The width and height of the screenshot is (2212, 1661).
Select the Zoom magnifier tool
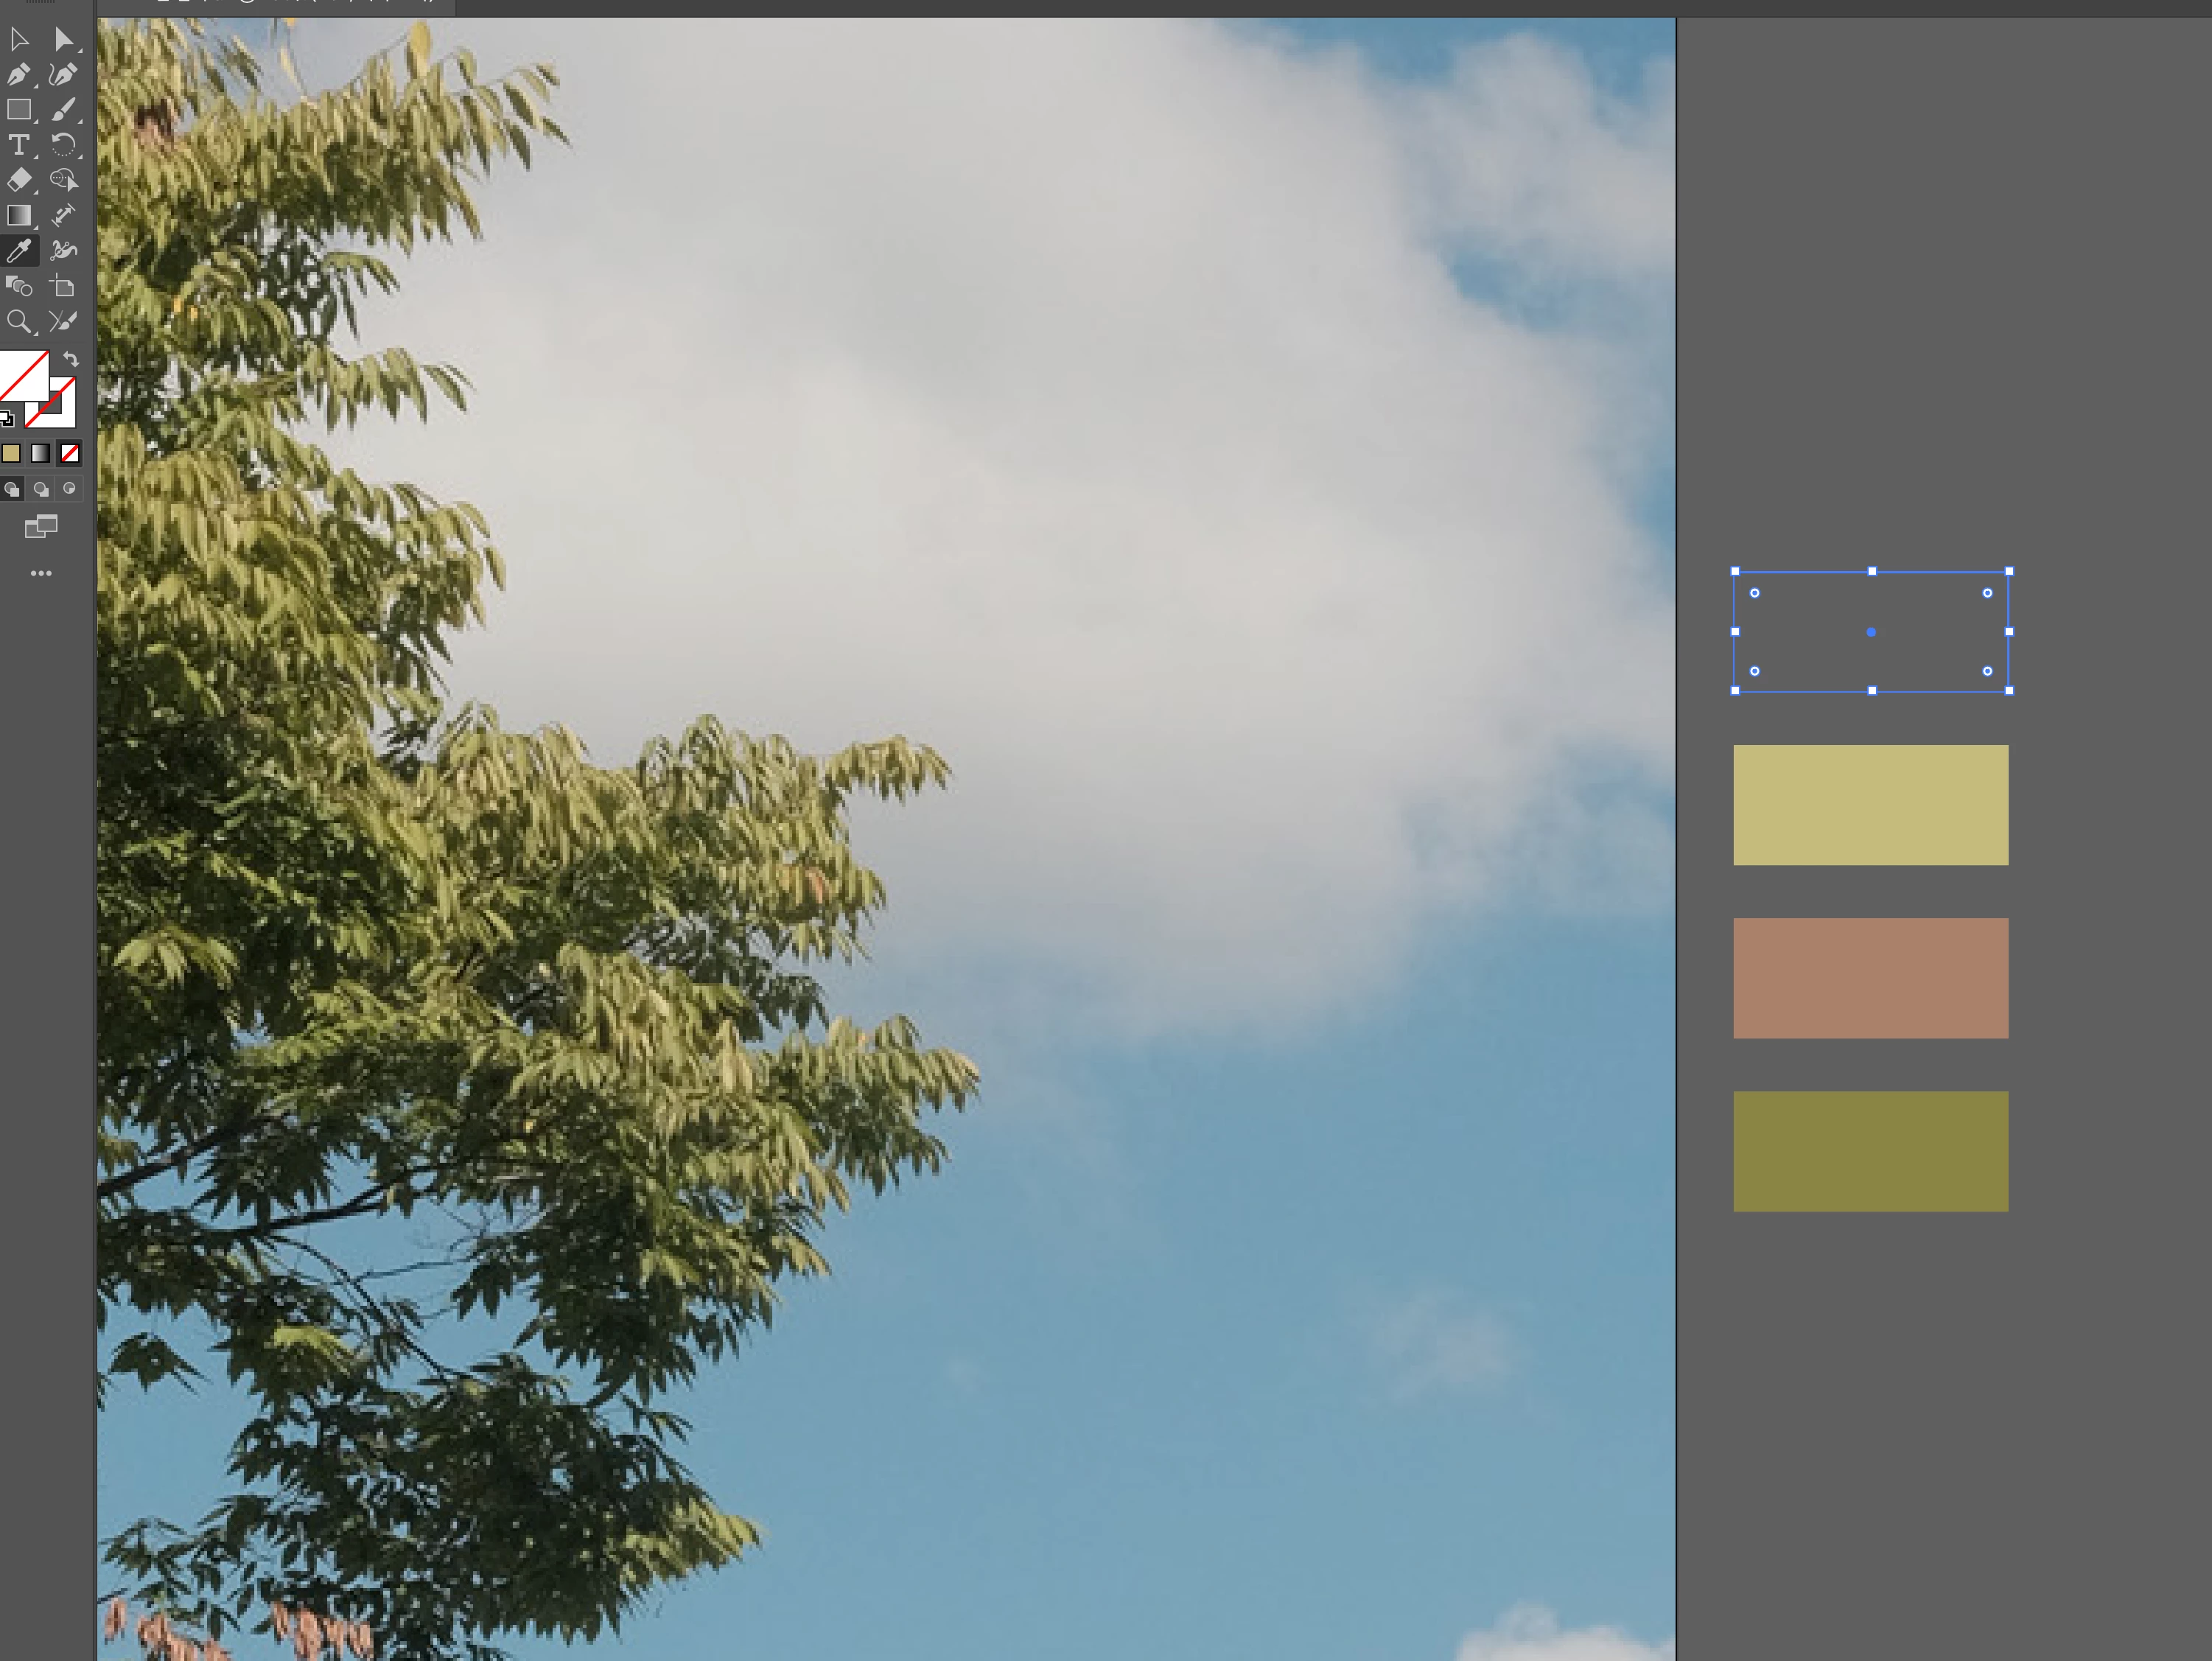(x=19, y=322)
